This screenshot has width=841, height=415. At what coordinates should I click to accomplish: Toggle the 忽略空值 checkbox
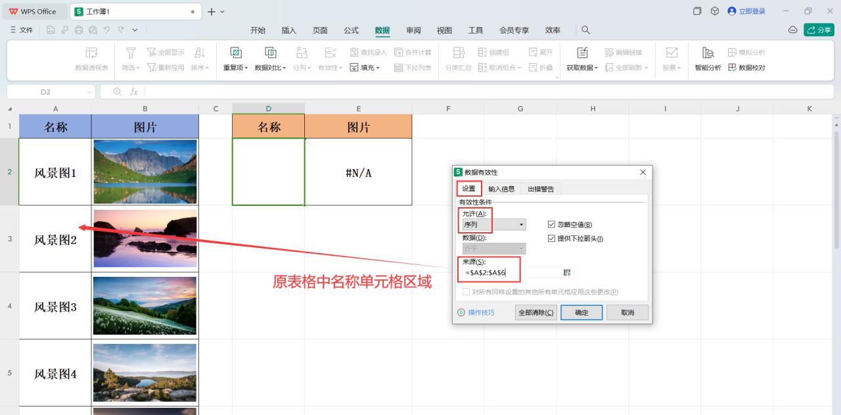[x=551, y=224]
